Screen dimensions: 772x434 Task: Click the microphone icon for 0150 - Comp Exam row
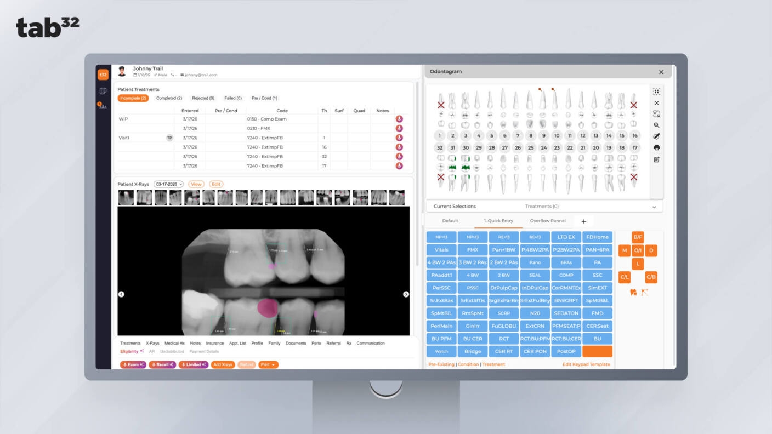coord(399,119)
